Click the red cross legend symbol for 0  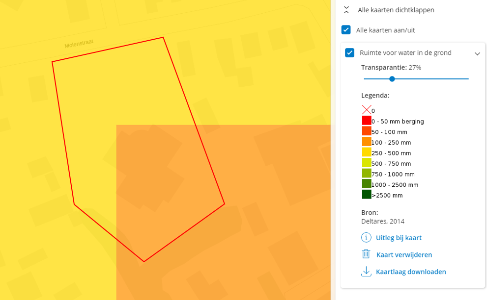(367, 110)
